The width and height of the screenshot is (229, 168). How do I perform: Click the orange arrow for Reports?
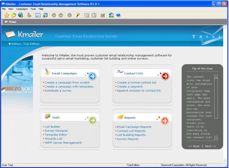tap(165, 121)
